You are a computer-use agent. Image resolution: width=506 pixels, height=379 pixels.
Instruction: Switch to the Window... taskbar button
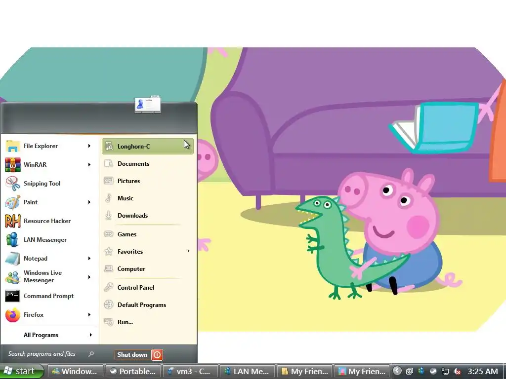point(76,371)
